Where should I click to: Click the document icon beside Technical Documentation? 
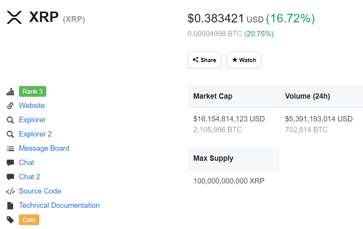[10, 205]
